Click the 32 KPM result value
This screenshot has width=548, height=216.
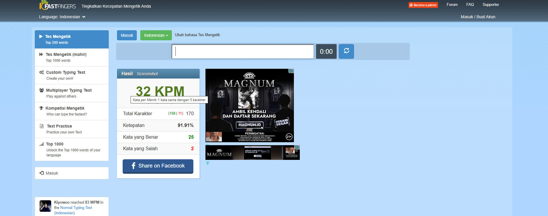(160, 91)
